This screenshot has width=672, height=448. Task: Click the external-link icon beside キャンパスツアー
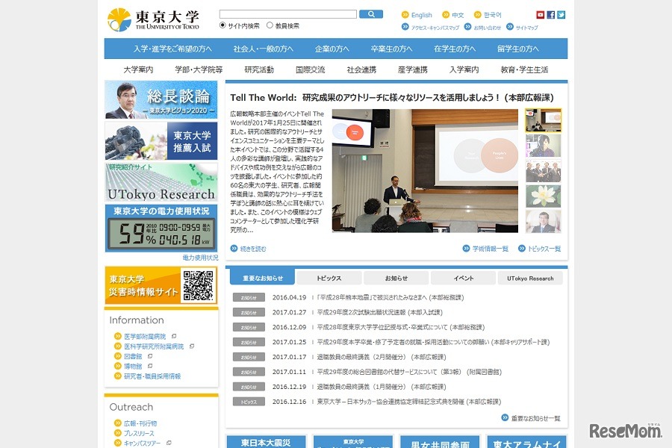tap(169, 443)
